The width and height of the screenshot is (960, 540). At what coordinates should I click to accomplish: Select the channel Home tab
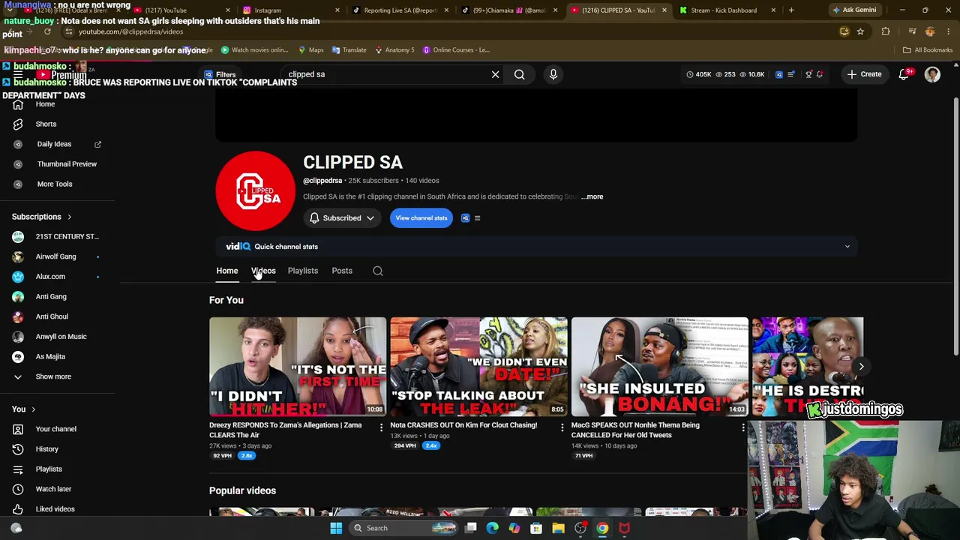(x=227, y=271)
